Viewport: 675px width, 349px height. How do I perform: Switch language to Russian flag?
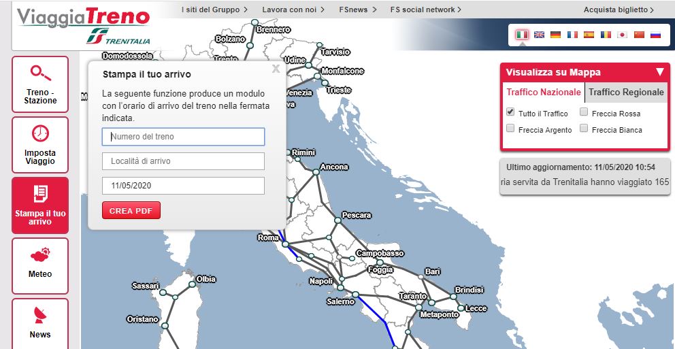[x=656, y=35]
